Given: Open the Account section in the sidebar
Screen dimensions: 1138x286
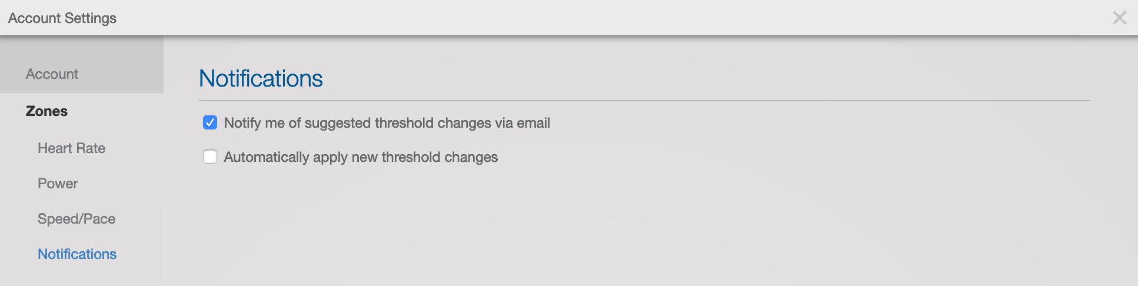Looking at the screenshot, I should [x=52, y=74].
